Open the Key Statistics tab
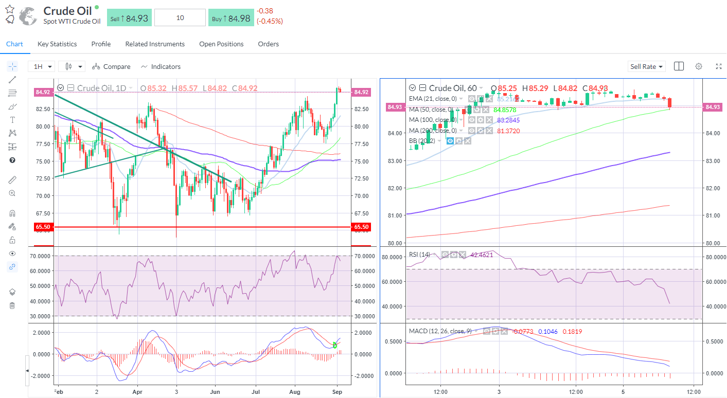 pos(57,44)
